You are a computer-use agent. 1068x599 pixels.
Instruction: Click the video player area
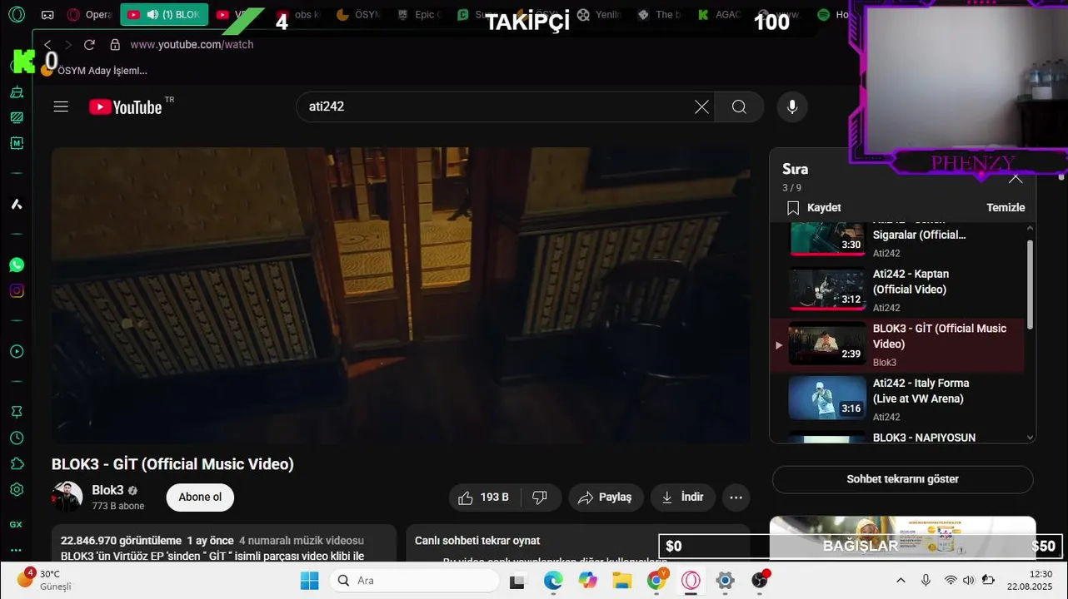point(401,295)
